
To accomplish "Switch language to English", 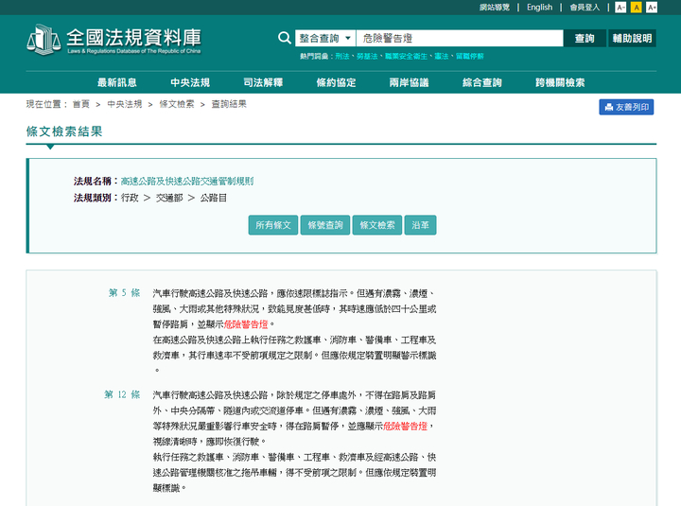I will tap(539, 8).
